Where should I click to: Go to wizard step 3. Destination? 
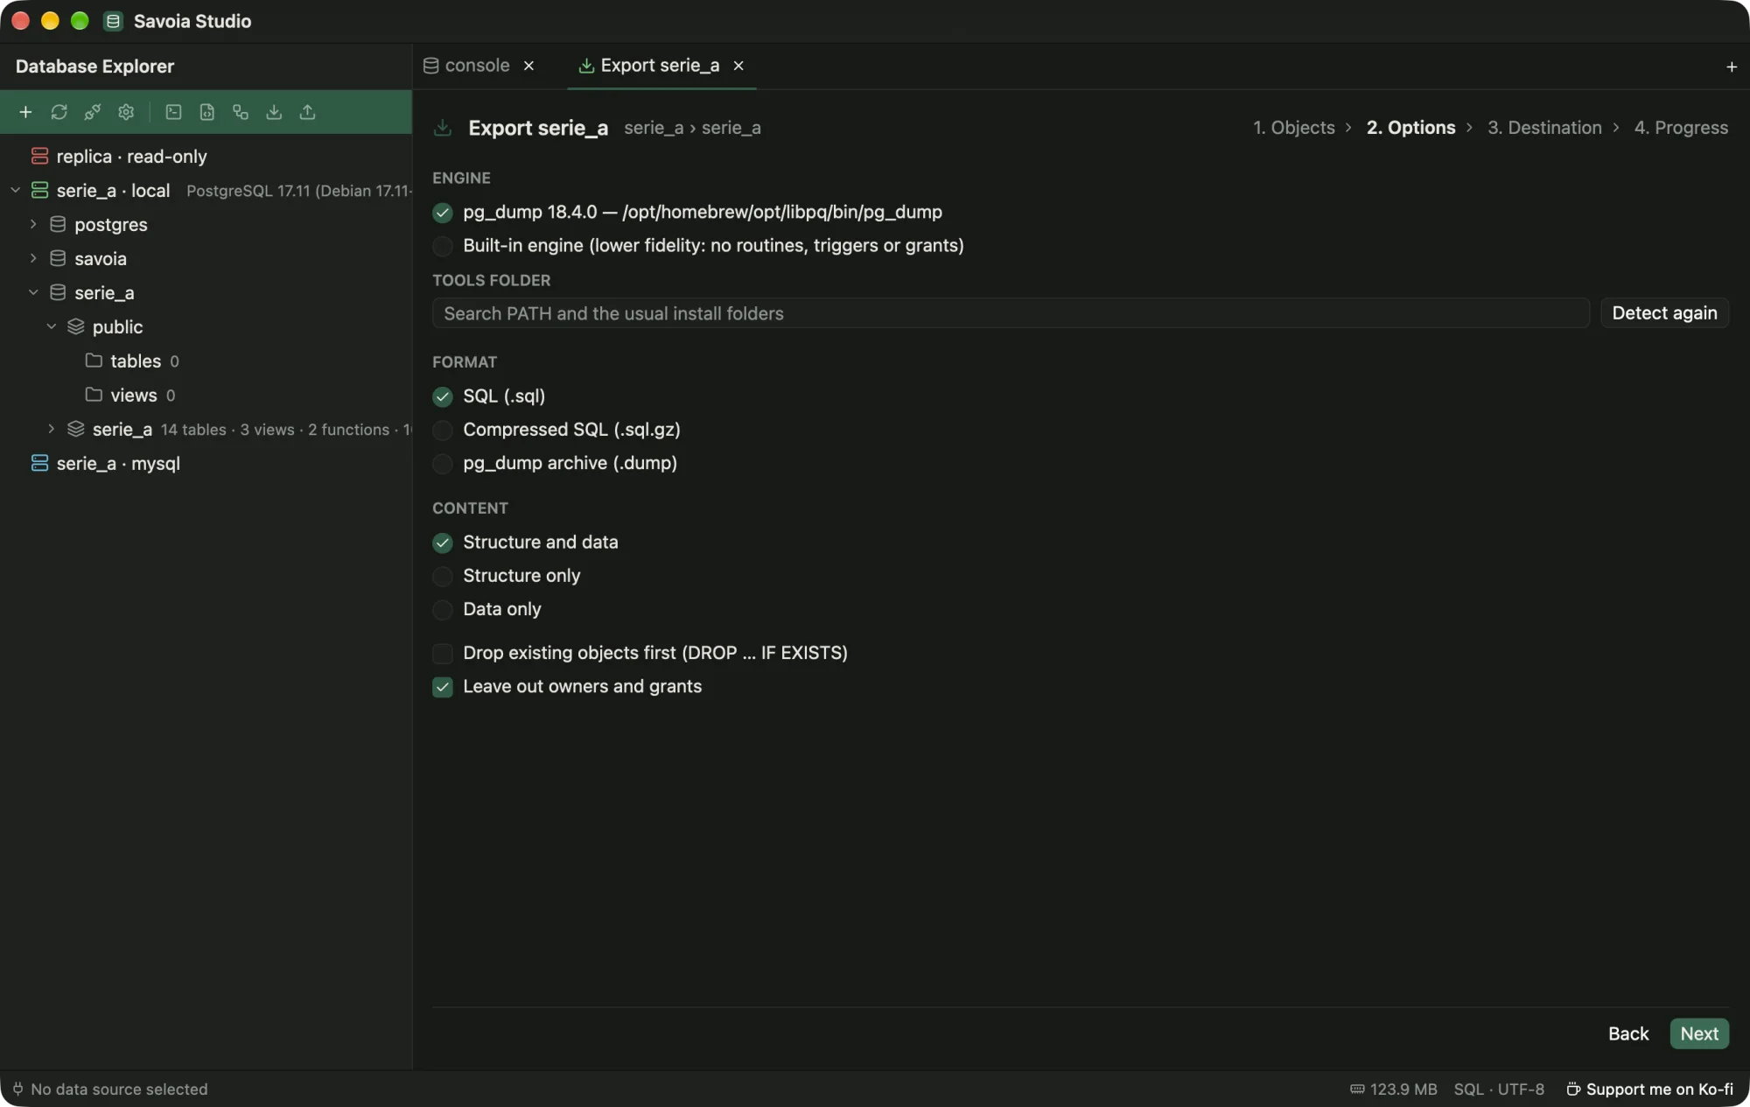pos(1544,128)
